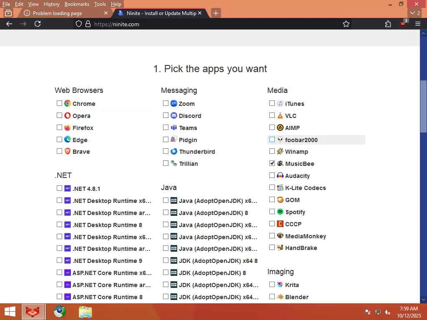Click the Chrome app icon

pos(67,103)
